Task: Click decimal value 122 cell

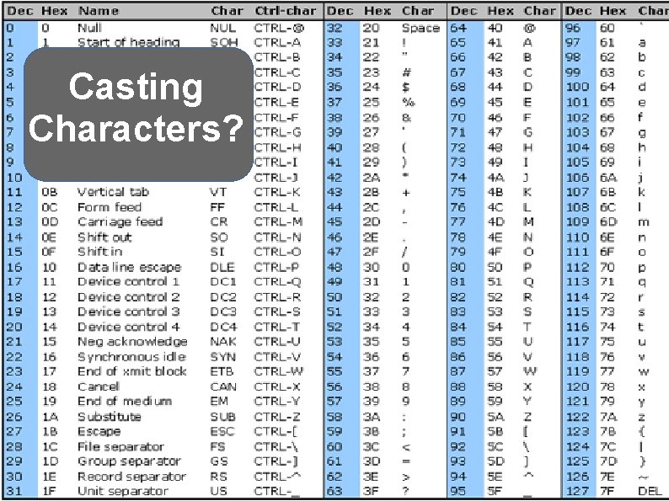Action: [x=577, y=417]
